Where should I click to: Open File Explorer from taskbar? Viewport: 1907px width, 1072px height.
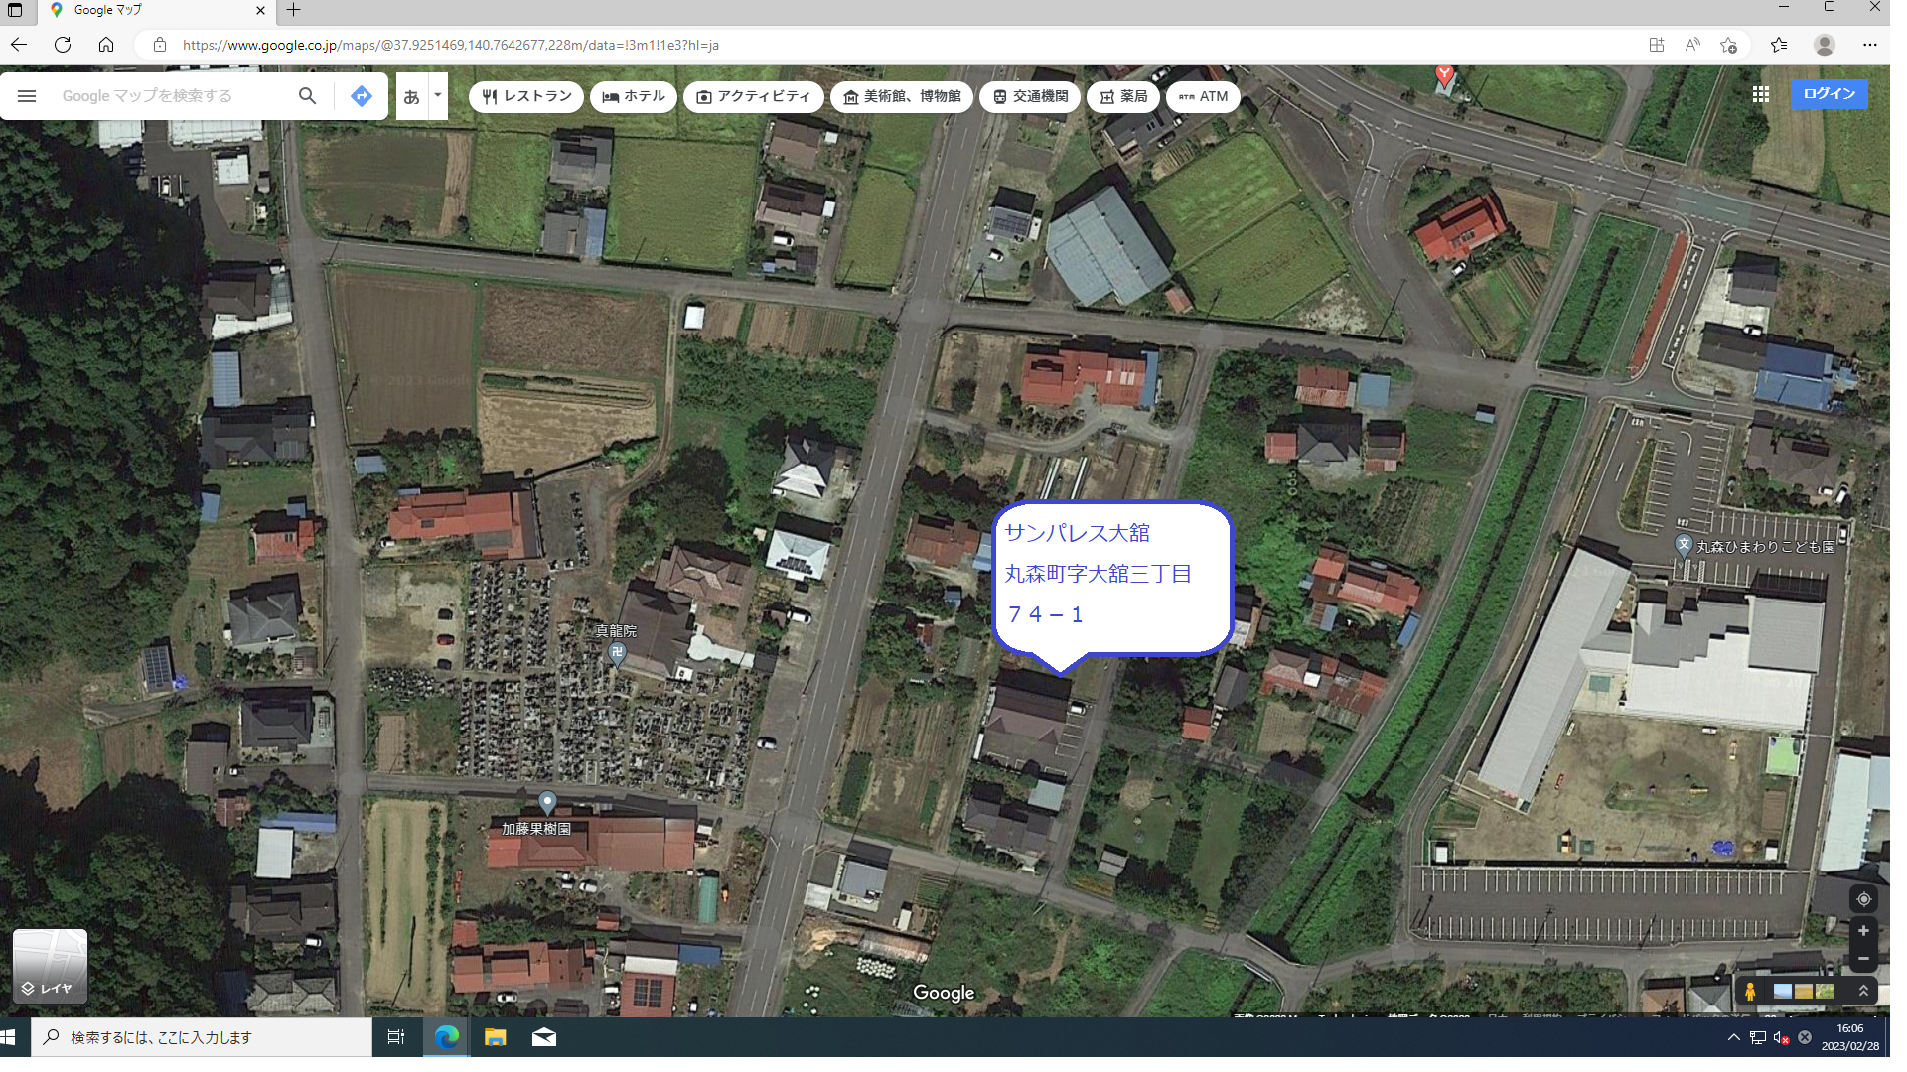[495, 1037]
